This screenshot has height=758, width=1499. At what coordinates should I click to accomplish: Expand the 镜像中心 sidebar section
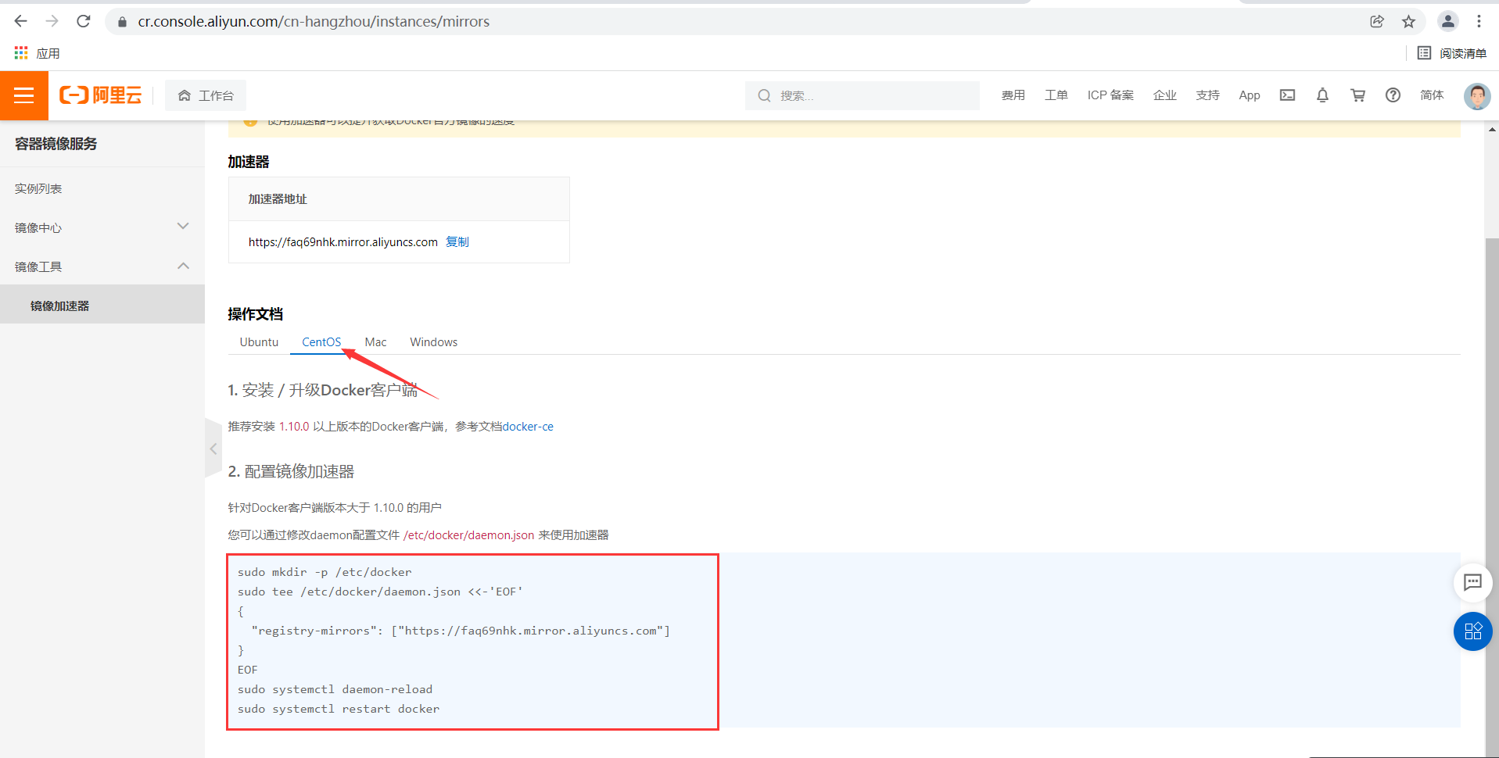[x=102, y=227]
